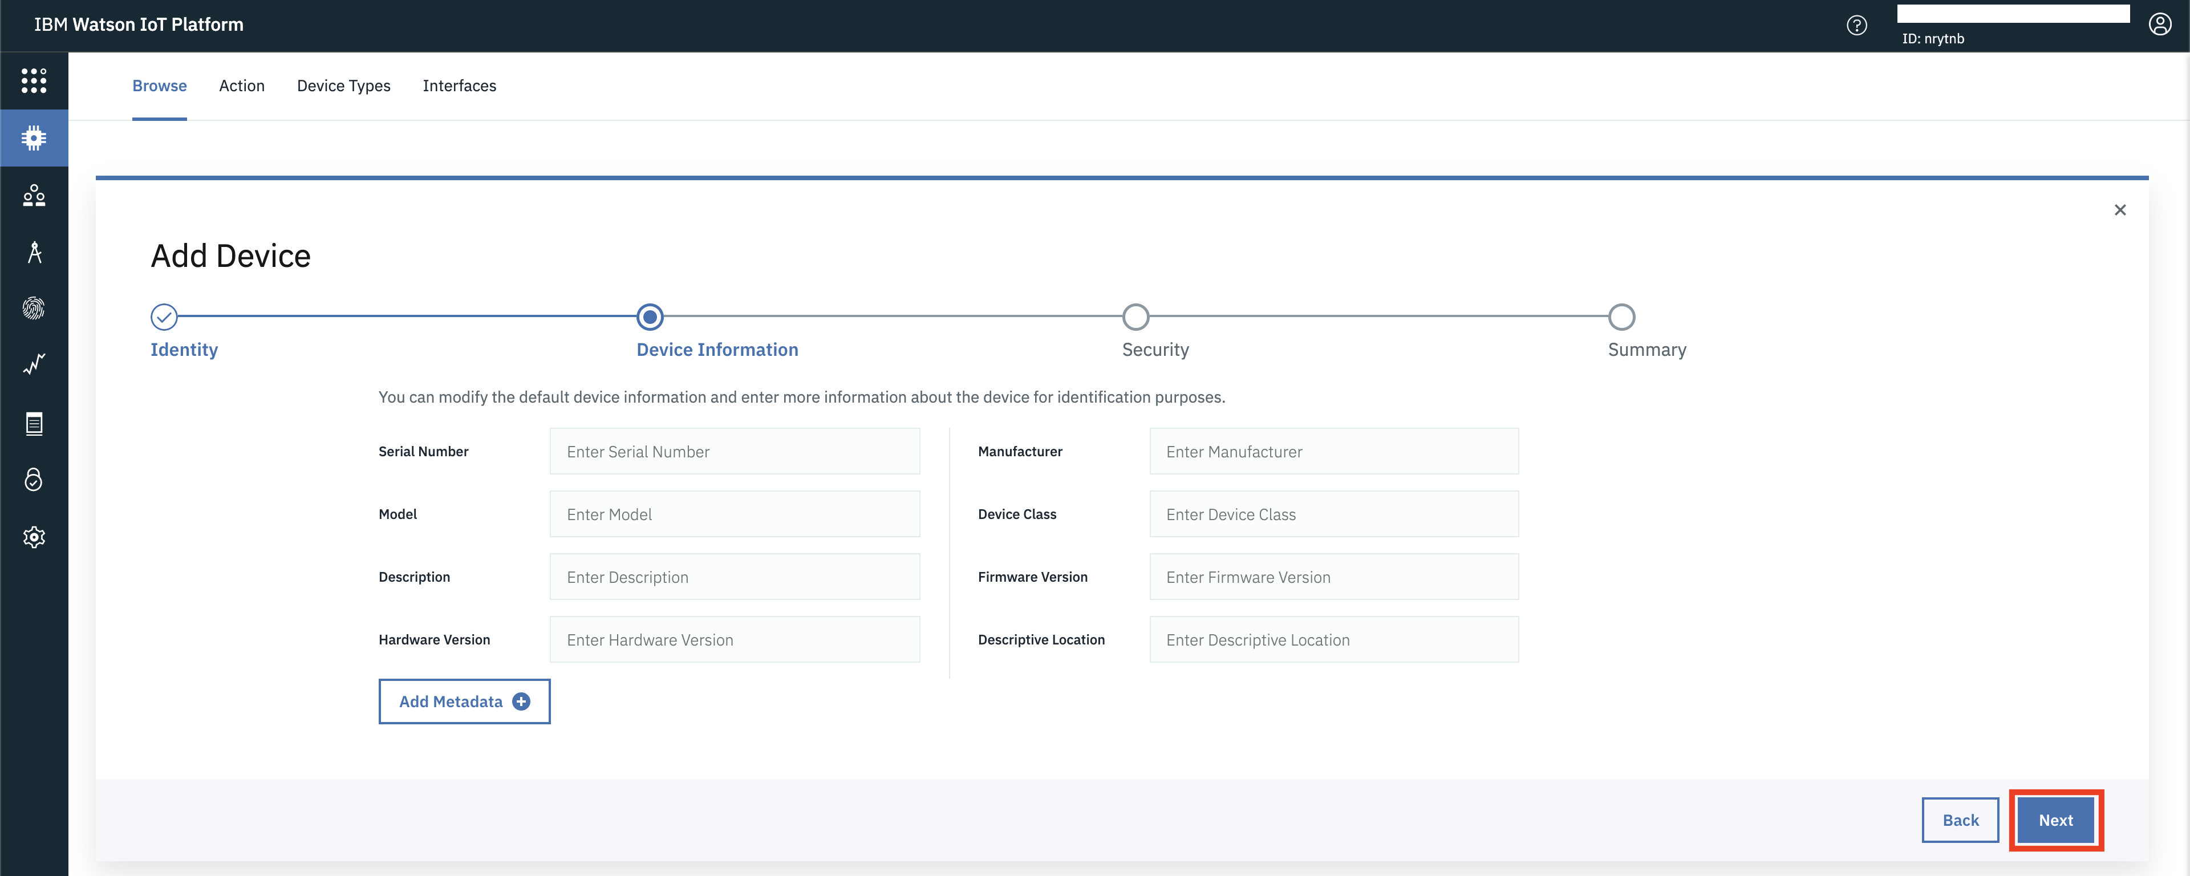Click the Action menu tab
Viewport: 2190px width, 876px height.
point(242,85)
